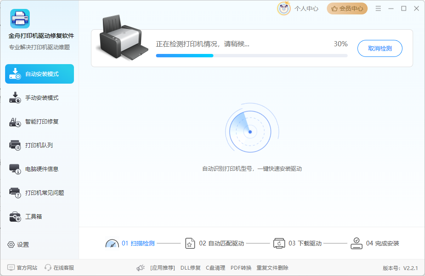Image resolution: width=425 pixels, height=276 pixels.
Task: Click the 手动安装模式 hand icon
Action: [15, 98]
